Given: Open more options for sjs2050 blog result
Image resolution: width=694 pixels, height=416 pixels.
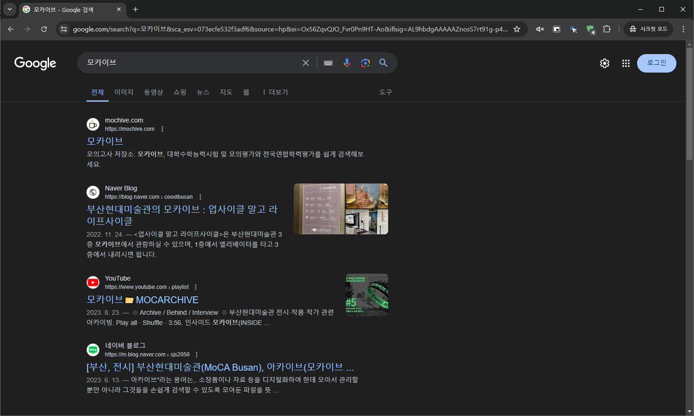Looking at the screenshot, I should pos(197,355).
